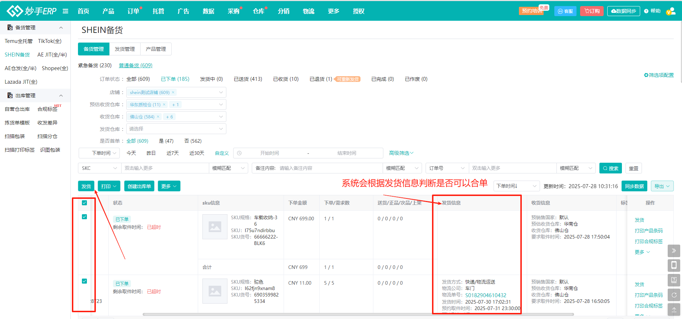Click the 可重新发货 orange tag
This screenshot has width=682, height=319.
348,79
